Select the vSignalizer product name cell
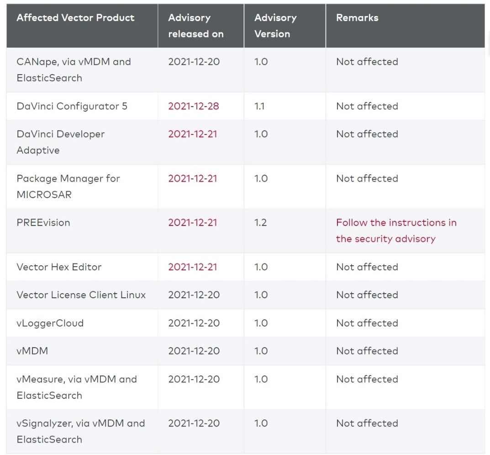Viewport: 490px width, 455px height. point(80,431)
